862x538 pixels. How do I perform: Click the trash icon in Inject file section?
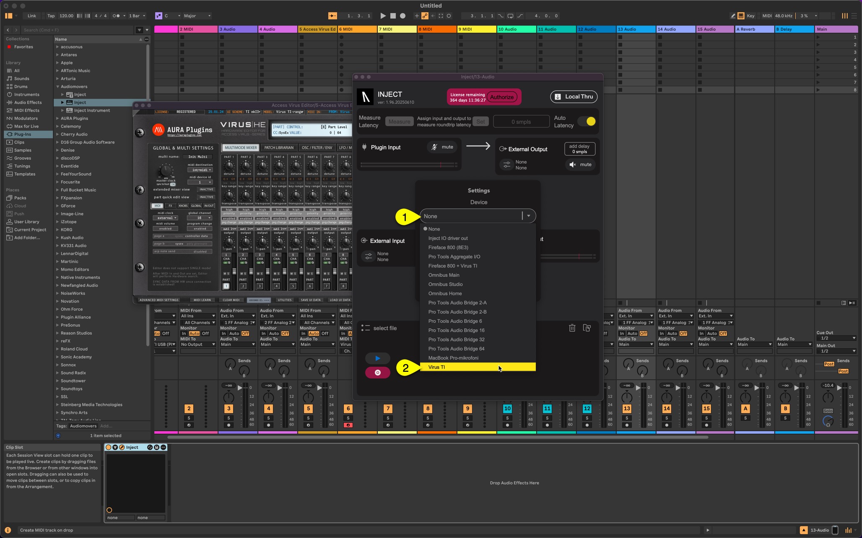(572, 328)
